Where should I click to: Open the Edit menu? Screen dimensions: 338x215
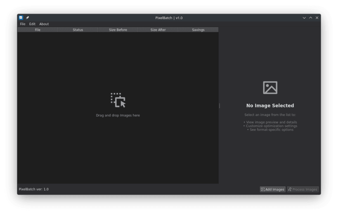click(x=32, y=24)
